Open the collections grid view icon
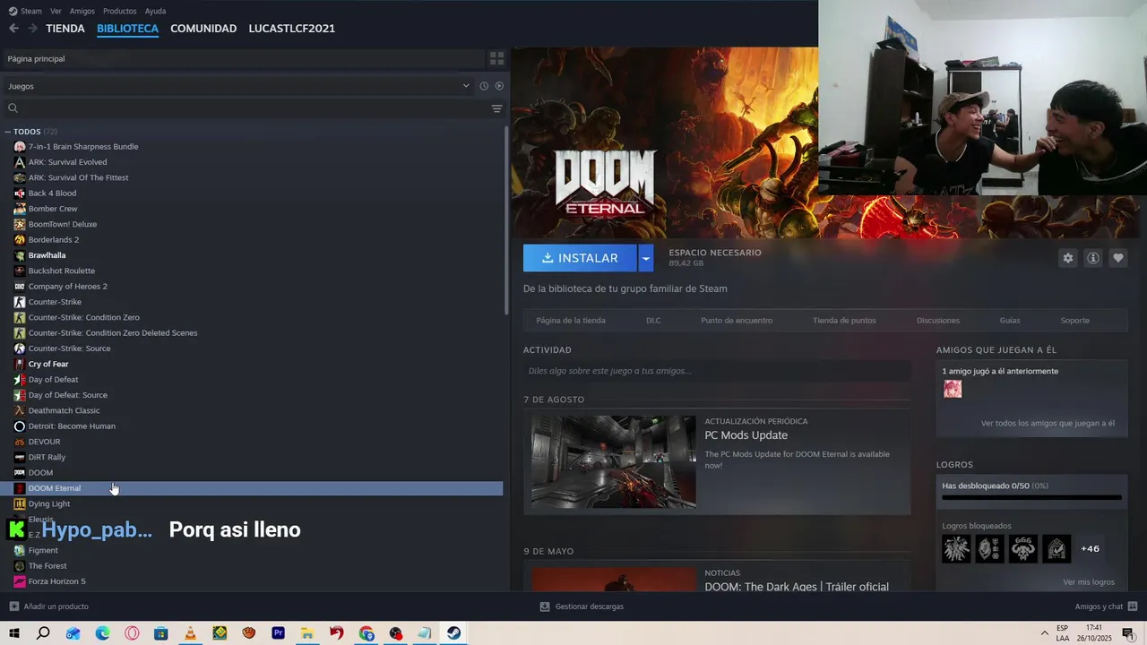 click(496, 58)
